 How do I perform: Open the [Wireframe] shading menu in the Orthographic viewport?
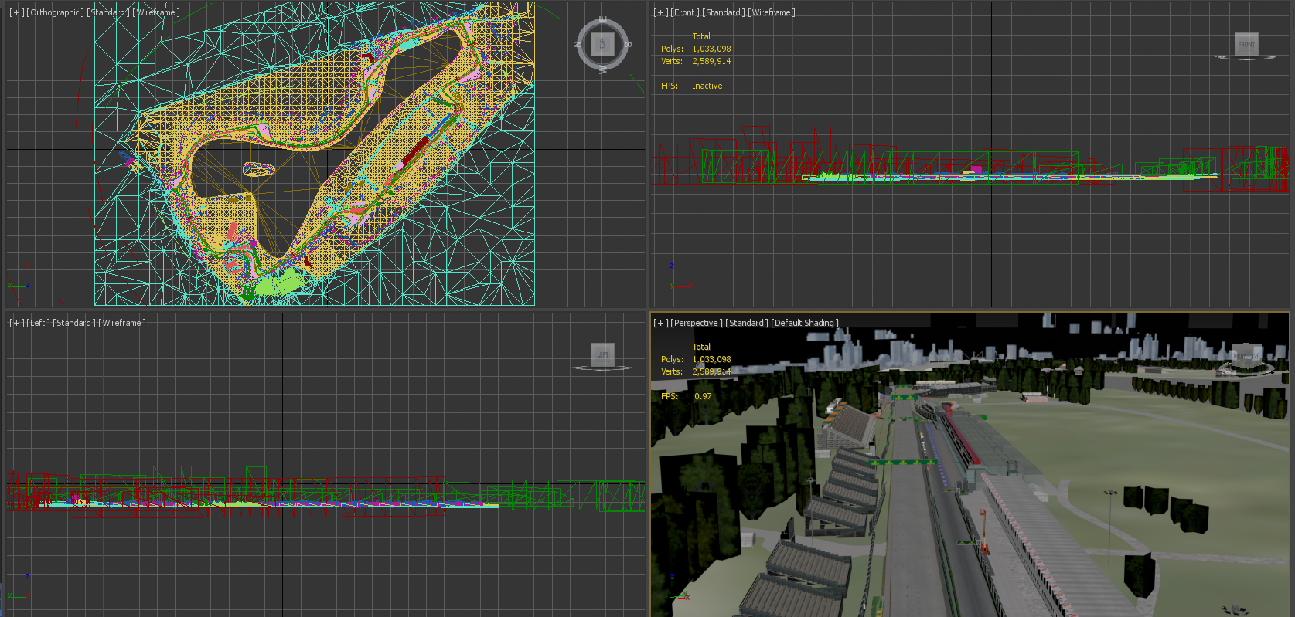156,12
